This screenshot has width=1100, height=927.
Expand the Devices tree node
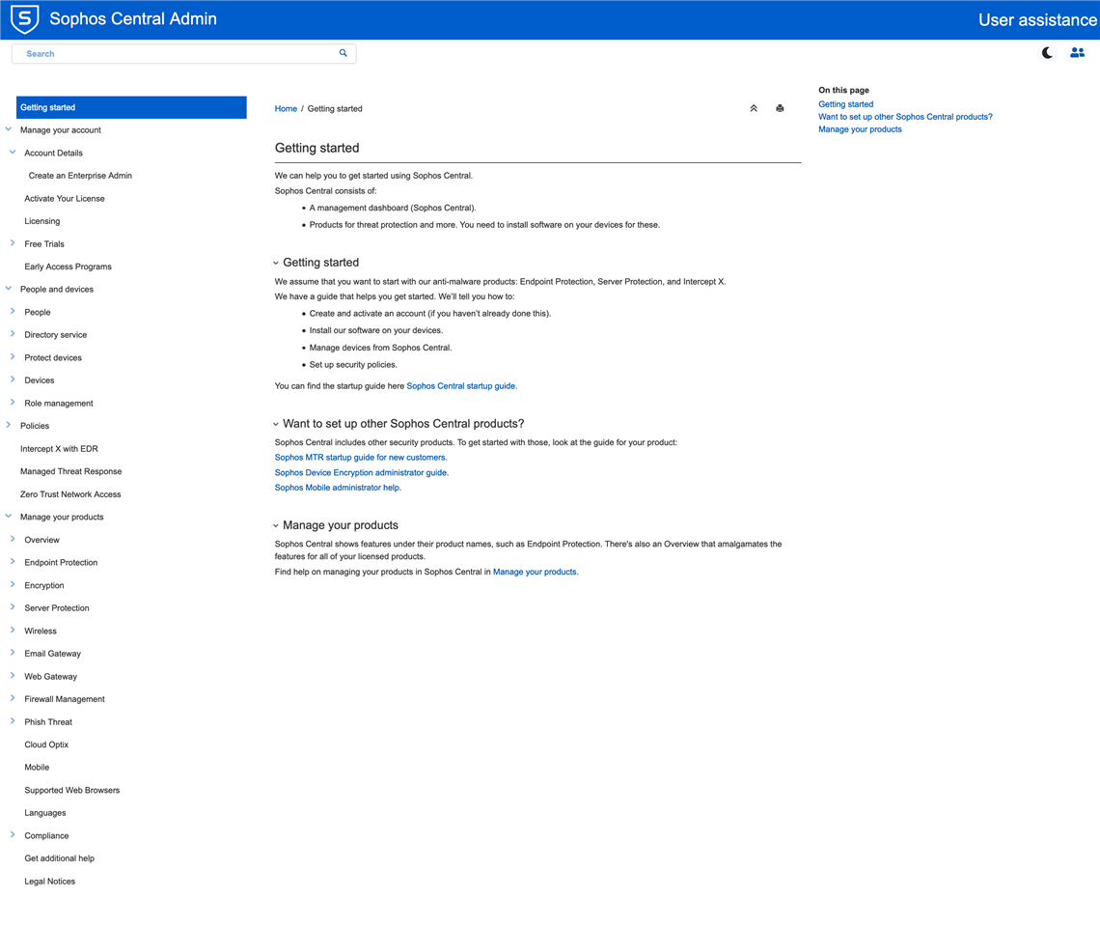[13, 379]
